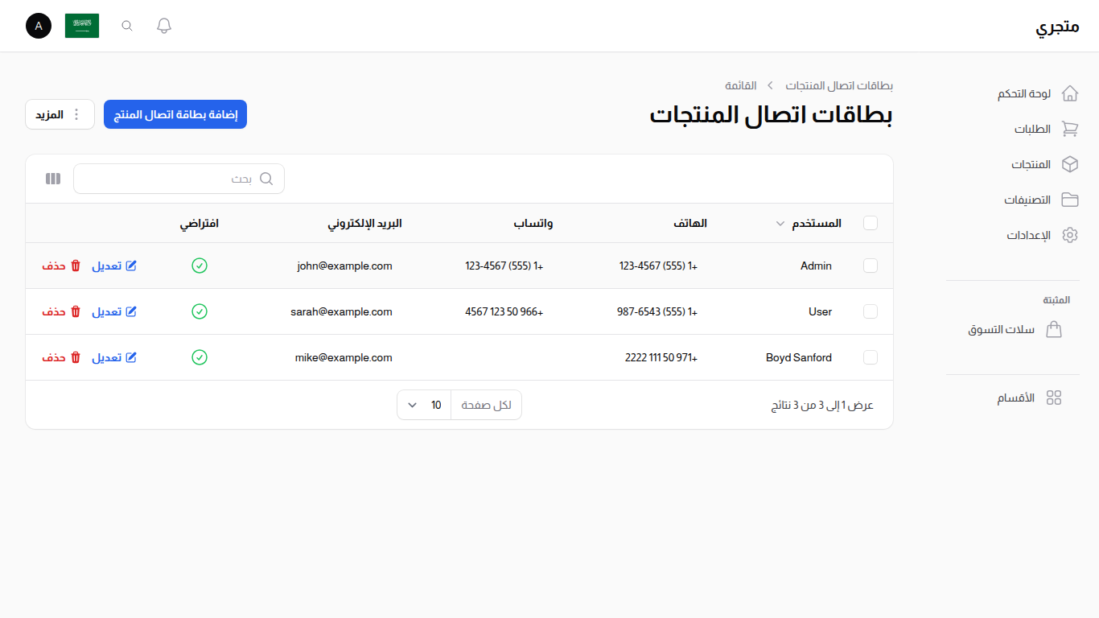1099x618 pixels.
Task: Click the الأقسام (Sections) grid icon
Action: pos(1055,397)
